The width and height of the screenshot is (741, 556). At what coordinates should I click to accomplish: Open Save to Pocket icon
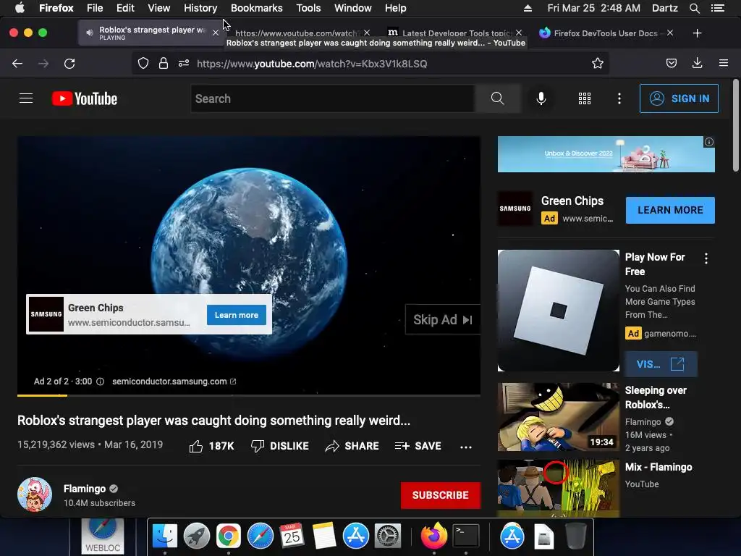pyautogui.click(x=672, y=64)
